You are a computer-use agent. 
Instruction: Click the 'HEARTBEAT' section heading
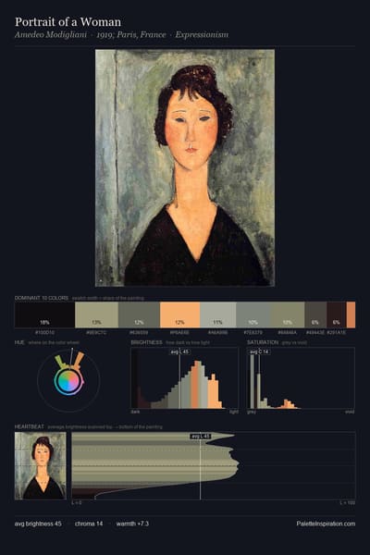click(30, 426)
